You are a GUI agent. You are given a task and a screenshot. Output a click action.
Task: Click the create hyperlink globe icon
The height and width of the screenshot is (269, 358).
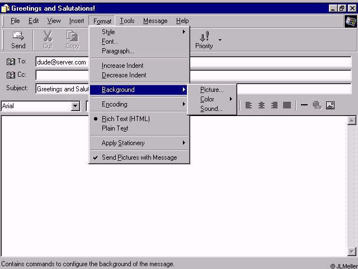pos(317,105)
